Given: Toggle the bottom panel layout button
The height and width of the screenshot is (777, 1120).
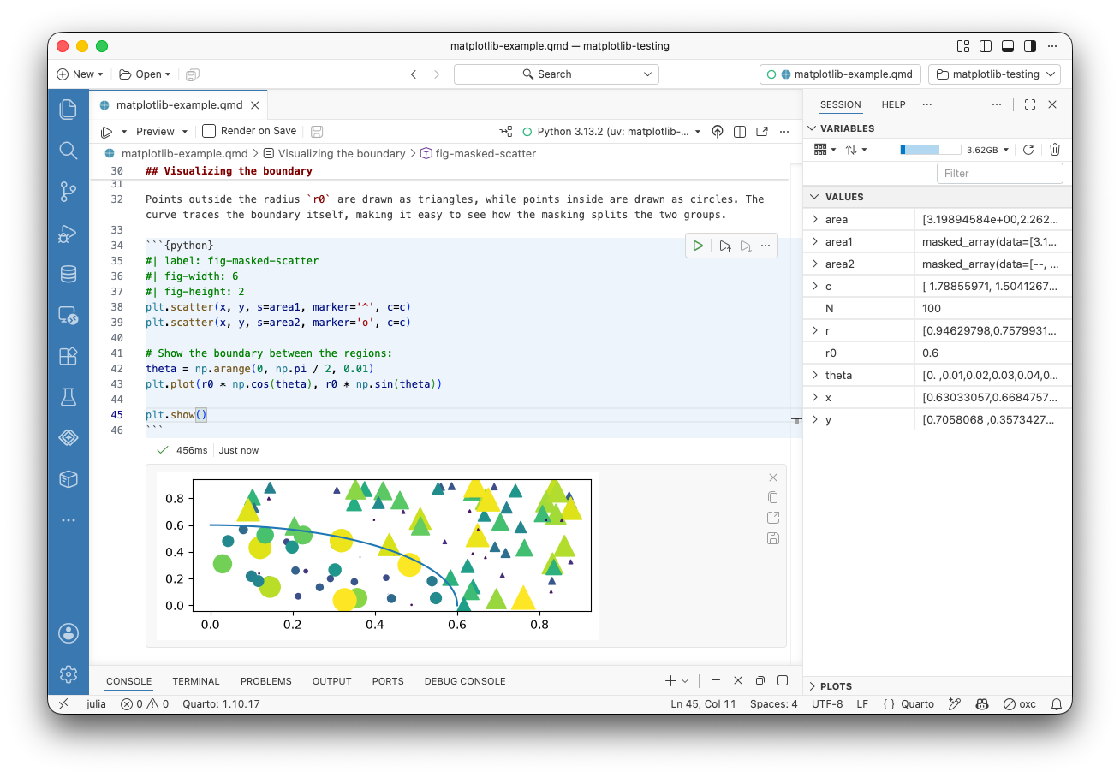Looking at the screenshot, I should [x=1008, y=46].
